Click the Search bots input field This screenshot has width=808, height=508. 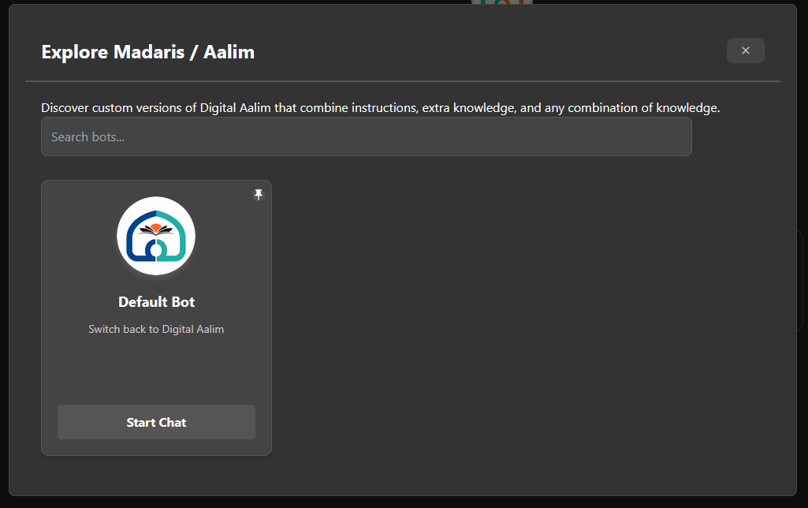367,136
